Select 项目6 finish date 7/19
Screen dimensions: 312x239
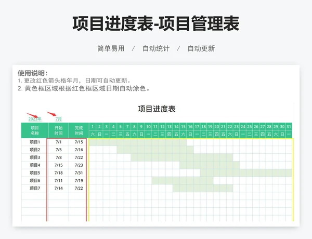pos(79,180)
